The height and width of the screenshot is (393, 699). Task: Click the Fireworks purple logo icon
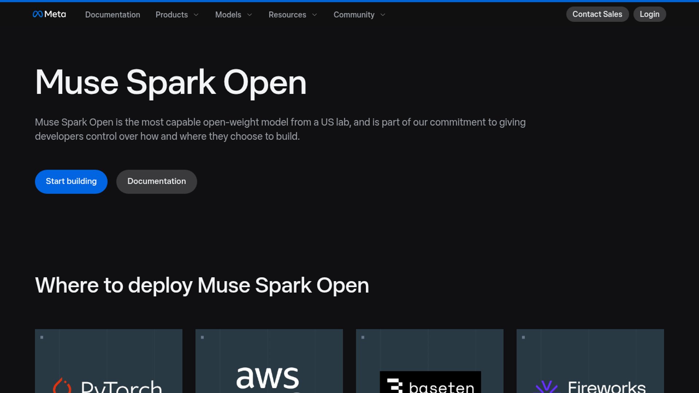[547, 387]
